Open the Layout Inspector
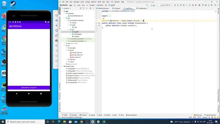This screenshot has width=220, height=124. pyautogui.click(x=210, y=115)
